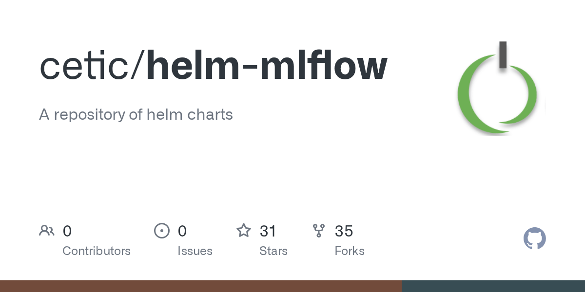Select the Stars label

pyautogui.click(x=273, y=251)
